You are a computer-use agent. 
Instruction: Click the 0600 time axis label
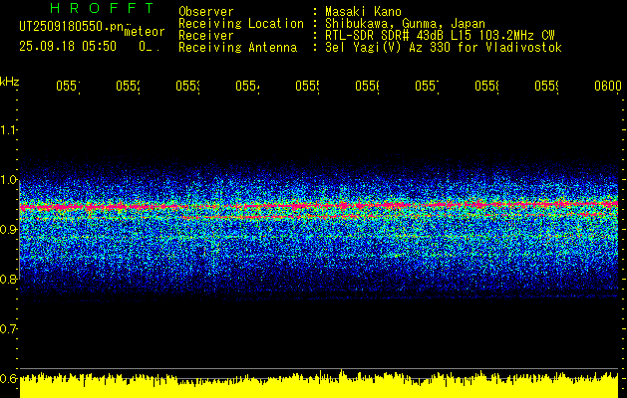point(608,86)
